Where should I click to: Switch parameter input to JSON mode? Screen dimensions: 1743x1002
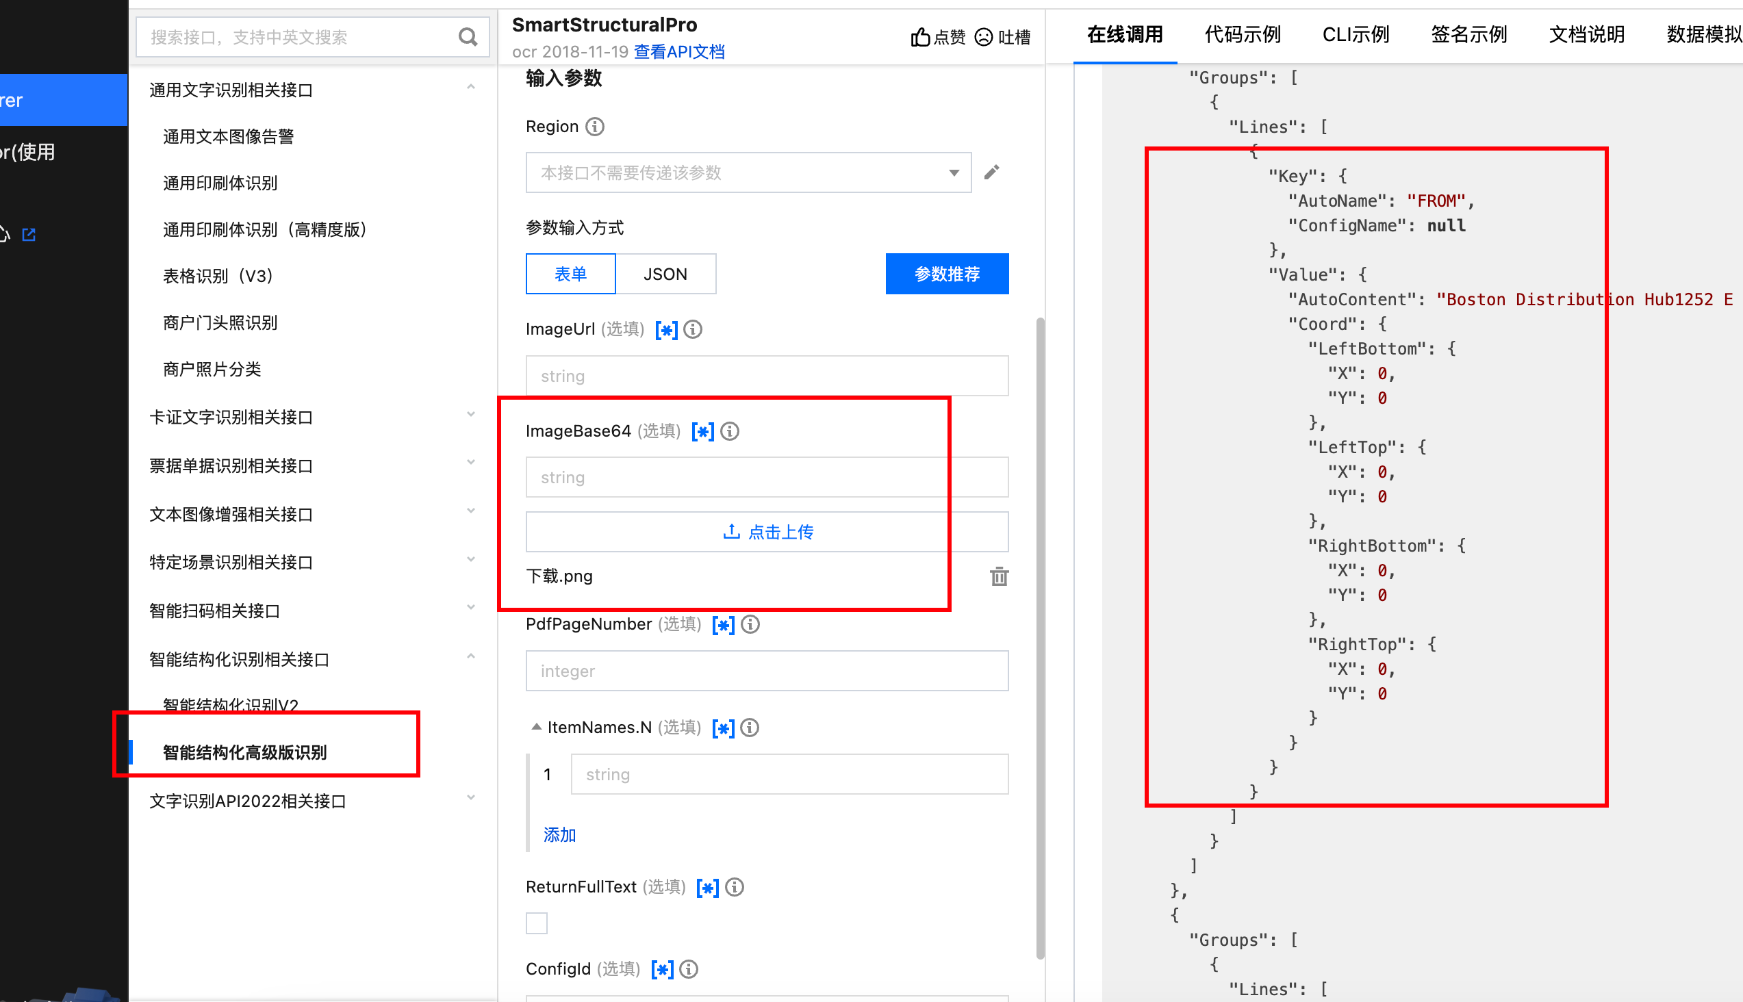[x=665, y=274]
